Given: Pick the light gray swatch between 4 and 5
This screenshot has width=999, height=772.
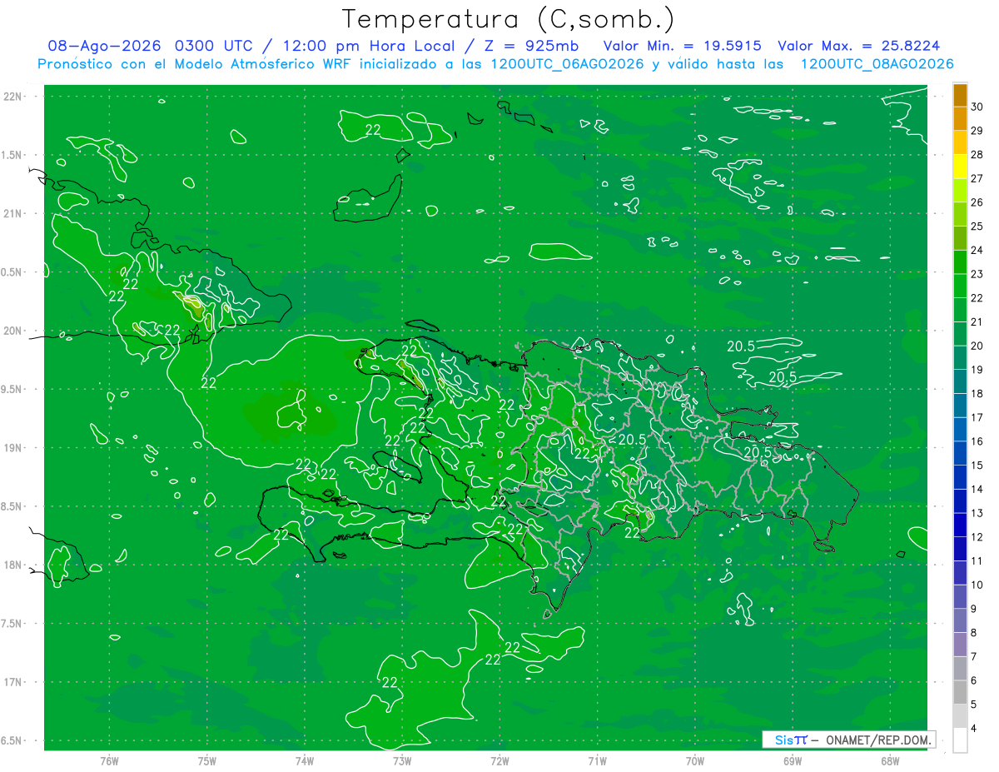Looking at the screenshot, I should [960, 716].
